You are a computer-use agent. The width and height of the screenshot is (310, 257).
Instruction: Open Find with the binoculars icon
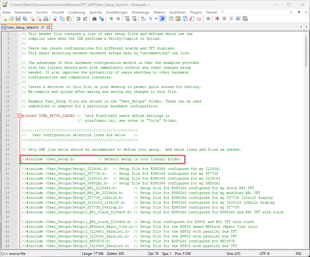94,19
